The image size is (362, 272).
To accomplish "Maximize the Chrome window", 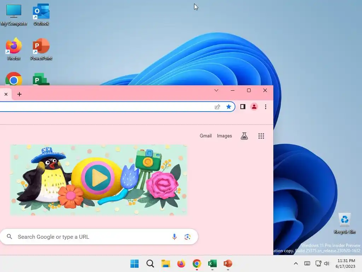I will click(249, 90).
